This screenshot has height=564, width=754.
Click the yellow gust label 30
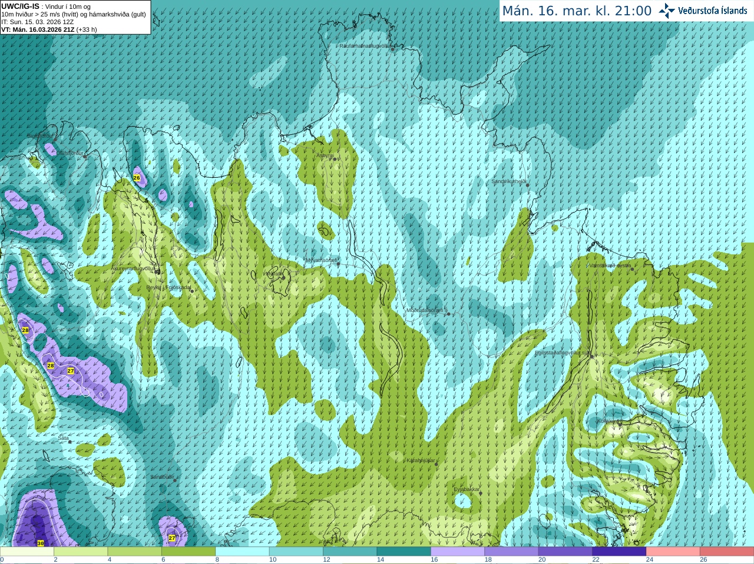(x=41, y=543)
